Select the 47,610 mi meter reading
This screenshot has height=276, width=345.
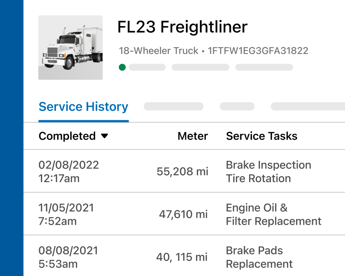(183, 214)
